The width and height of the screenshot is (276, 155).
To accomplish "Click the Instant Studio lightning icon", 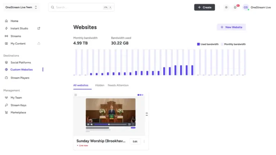I will click(6, 28).
